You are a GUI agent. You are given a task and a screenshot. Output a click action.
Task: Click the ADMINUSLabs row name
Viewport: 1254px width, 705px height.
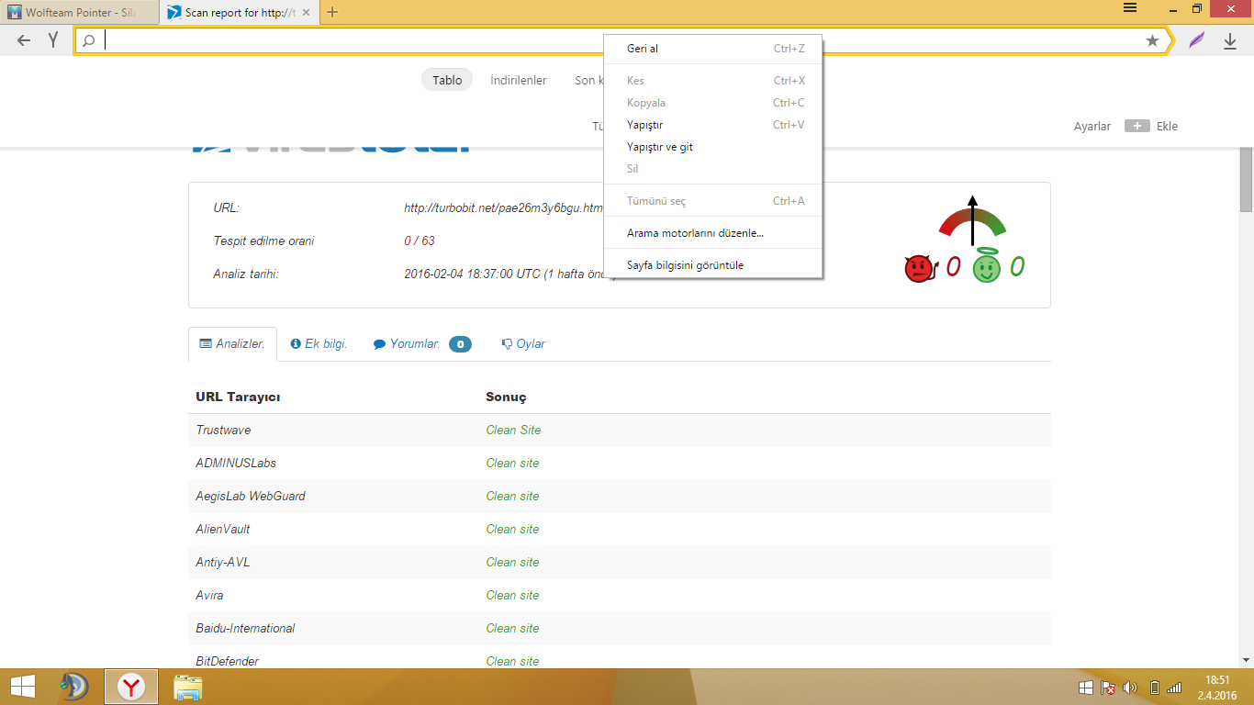pos(236,463)
